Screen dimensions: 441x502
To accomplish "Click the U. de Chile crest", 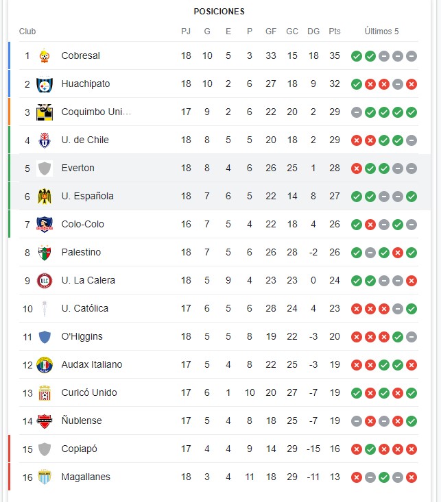I will (x=45, y=140).
